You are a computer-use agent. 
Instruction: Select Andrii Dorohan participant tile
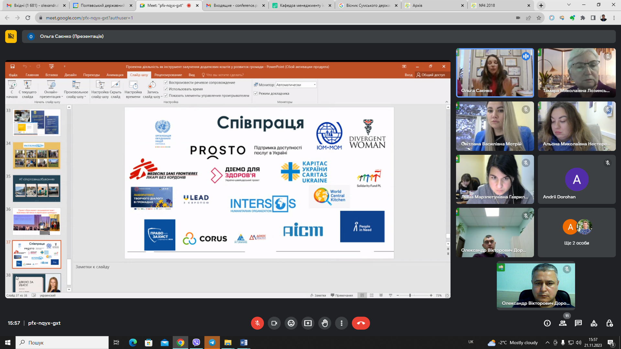tap(577, 179)
